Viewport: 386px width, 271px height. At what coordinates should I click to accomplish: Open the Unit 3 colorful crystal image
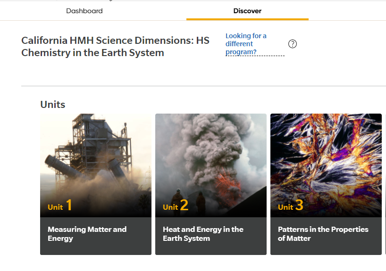click(326, 156)
